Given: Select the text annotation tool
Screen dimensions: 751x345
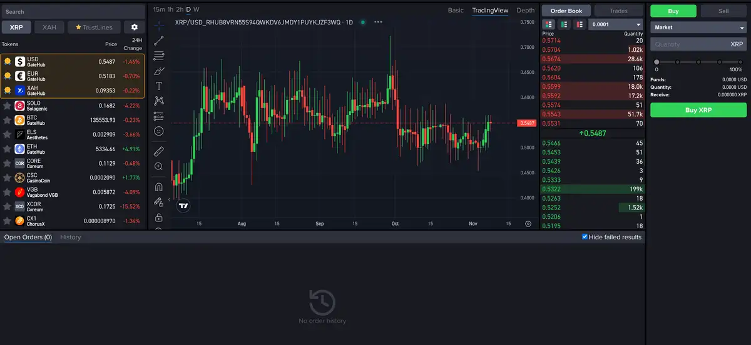Looking at the screenshot, I should point(159,86).
